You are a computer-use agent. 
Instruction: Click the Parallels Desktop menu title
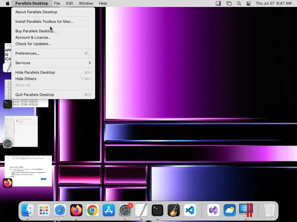tap(32, 3)
